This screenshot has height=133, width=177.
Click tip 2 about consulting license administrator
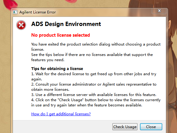coord(94,87)
